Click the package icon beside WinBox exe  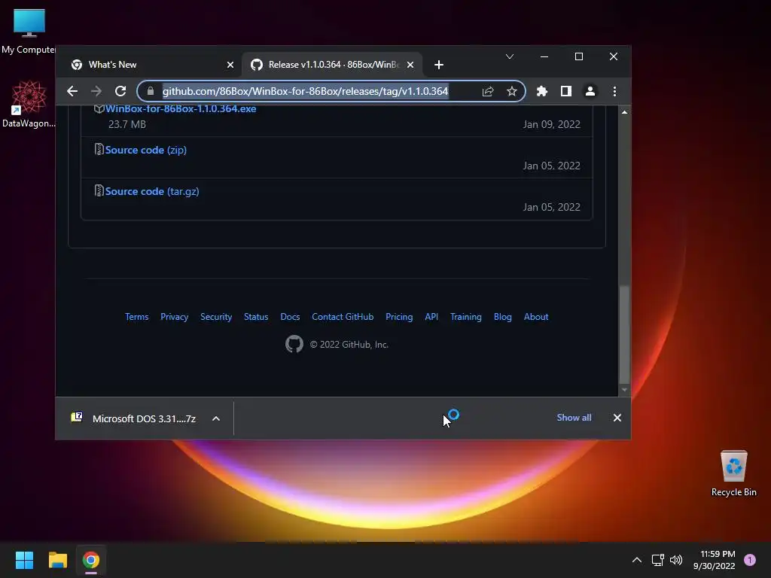click(x=99, y=109)
